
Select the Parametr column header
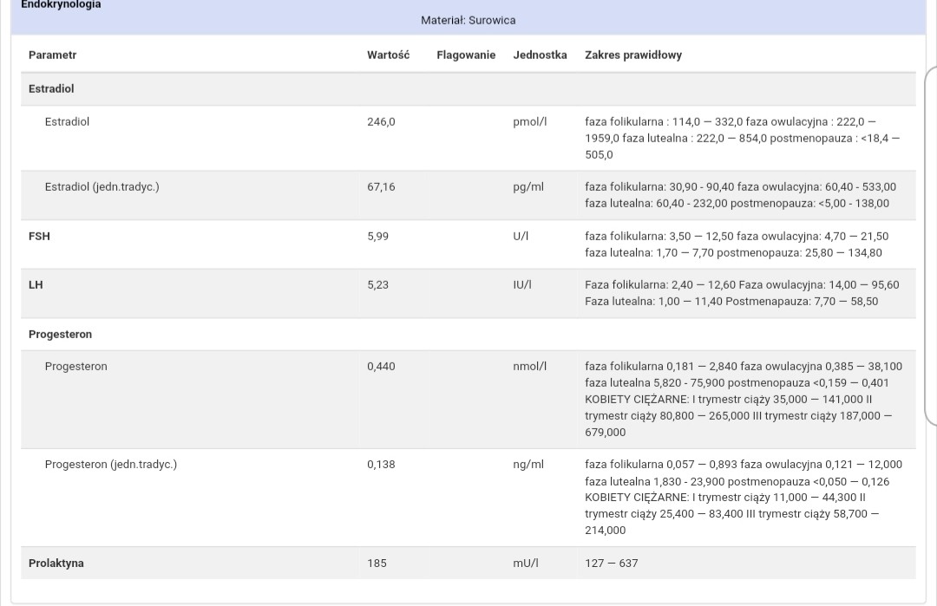pyautogui.click(x=52, y=55)
